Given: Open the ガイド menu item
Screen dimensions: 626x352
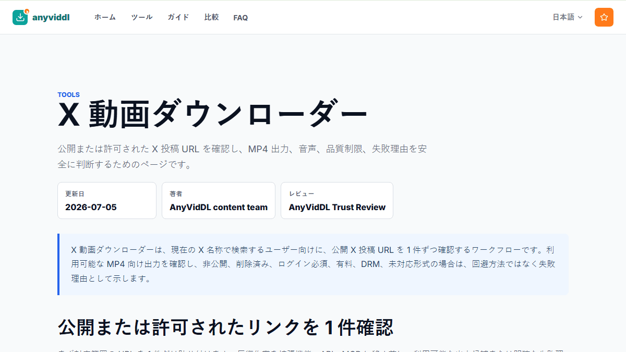Looking at the screenshot, I should pos(178,17).
